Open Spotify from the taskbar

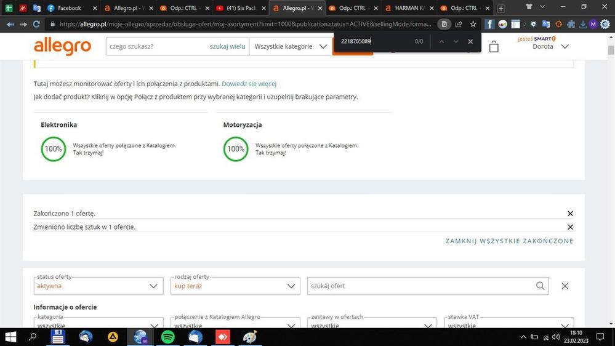[168, 337]
